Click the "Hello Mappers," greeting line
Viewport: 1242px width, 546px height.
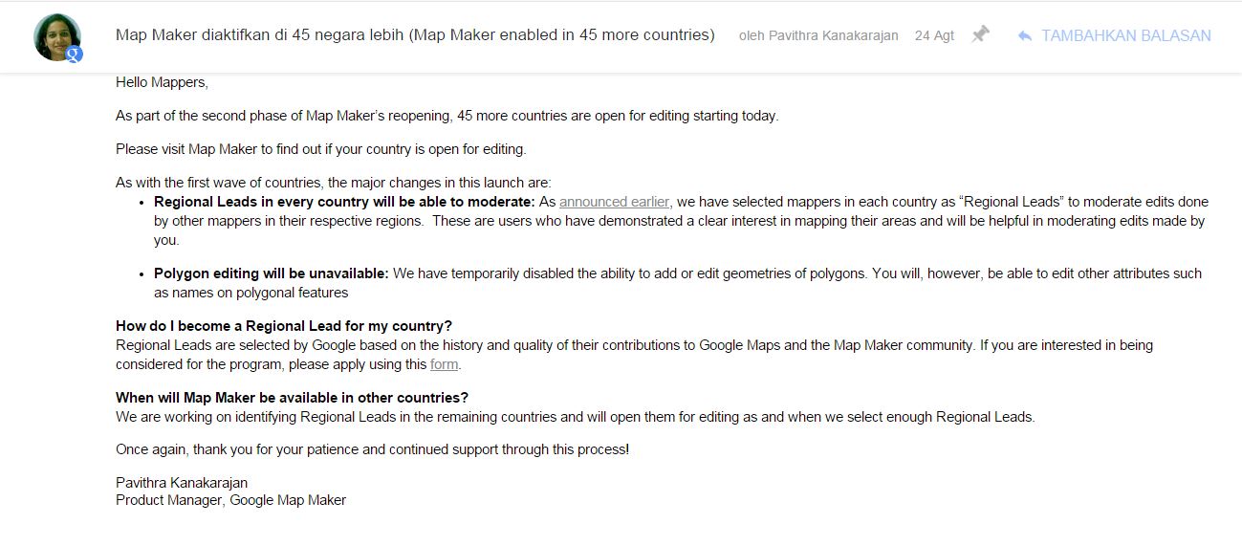[162, 82]
